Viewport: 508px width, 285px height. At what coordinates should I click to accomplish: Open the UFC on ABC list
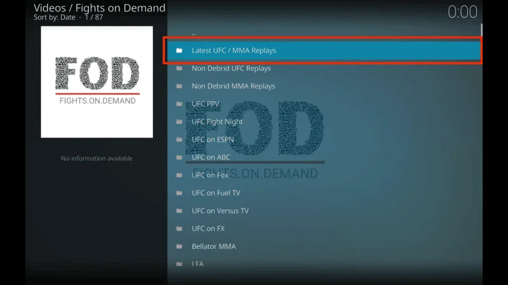(x=324, y=157)
